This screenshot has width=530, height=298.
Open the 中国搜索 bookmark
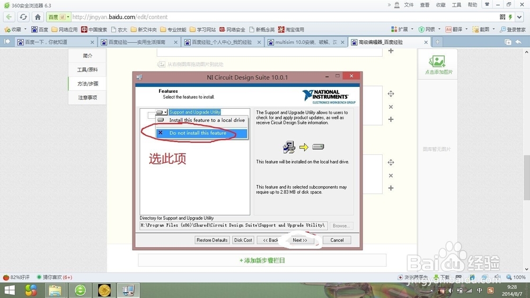[x=94, y=29]
